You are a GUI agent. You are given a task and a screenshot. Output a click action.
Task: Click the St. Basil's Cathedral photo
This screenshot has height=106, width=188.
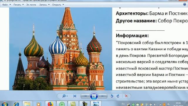(x=61, y=49)
